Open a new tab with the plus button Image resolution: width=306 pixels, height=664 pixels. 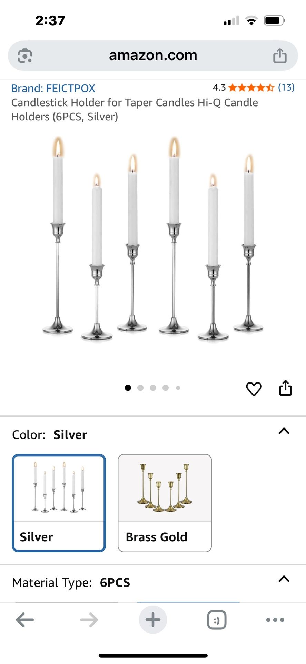(153, 620)
